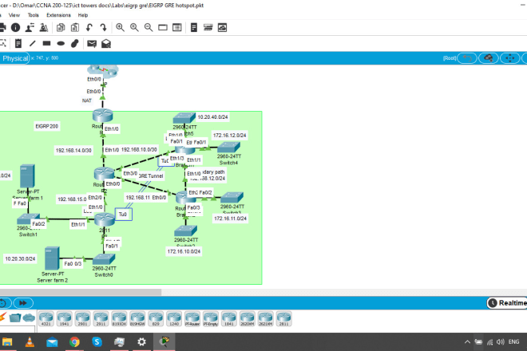Click the Tu0 tunnel label near 2811 router
527x351 pixels.
click(123, 215)
